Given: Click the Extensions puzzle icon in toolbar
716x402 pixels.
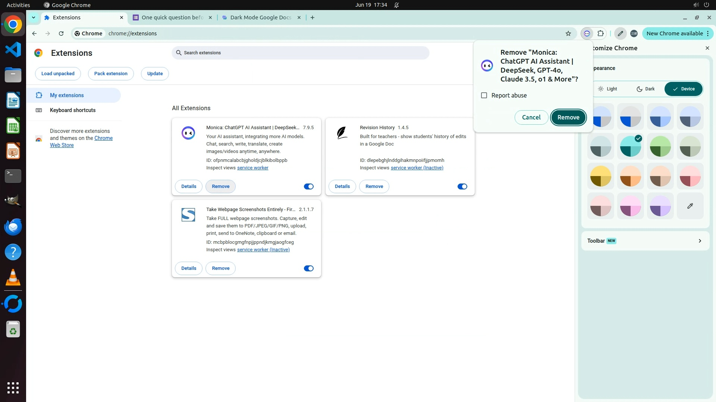Looking at the screenshot, I should click(600, 33).
